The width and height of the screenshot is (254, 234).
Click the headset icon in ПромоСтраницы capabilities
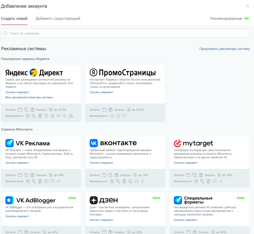112,116
